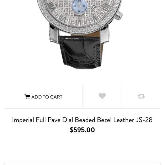Click the watch crown in the image
This screenshot has width=165, height=165.
(x=119, y=15)
